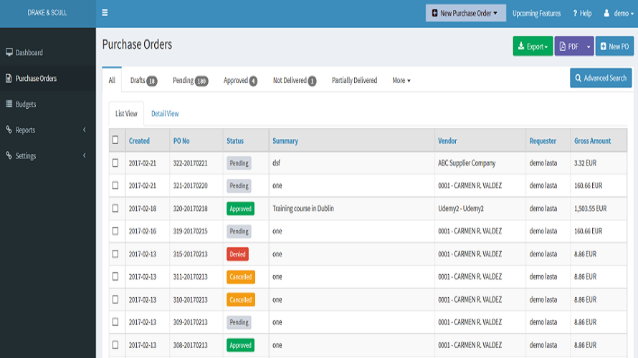This screenshot has width=638, height=358.
Task: Open the New Purchase Order dropdown
Action: click(465, 13)
